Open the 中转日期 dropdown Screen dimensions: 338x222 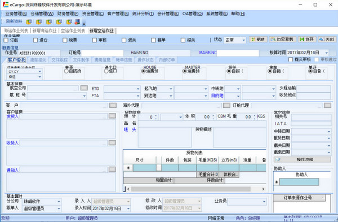point(329,132)
